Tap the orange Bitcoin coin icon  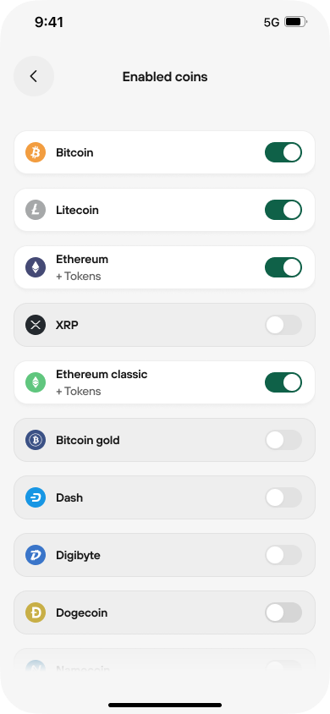point(36,152)
